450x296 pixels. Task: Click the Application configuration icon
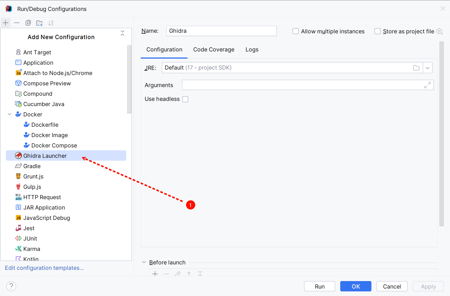click(18, 62)
